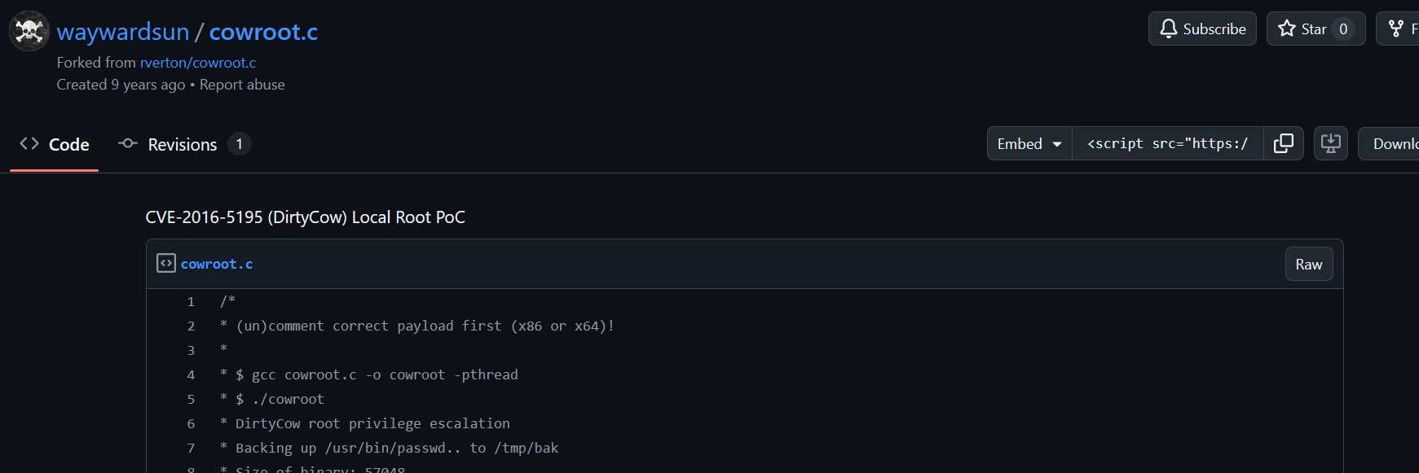Click line number 4 in code
Image resolution: width=1419 pixels, height=473 pixels.
(191, 374)
